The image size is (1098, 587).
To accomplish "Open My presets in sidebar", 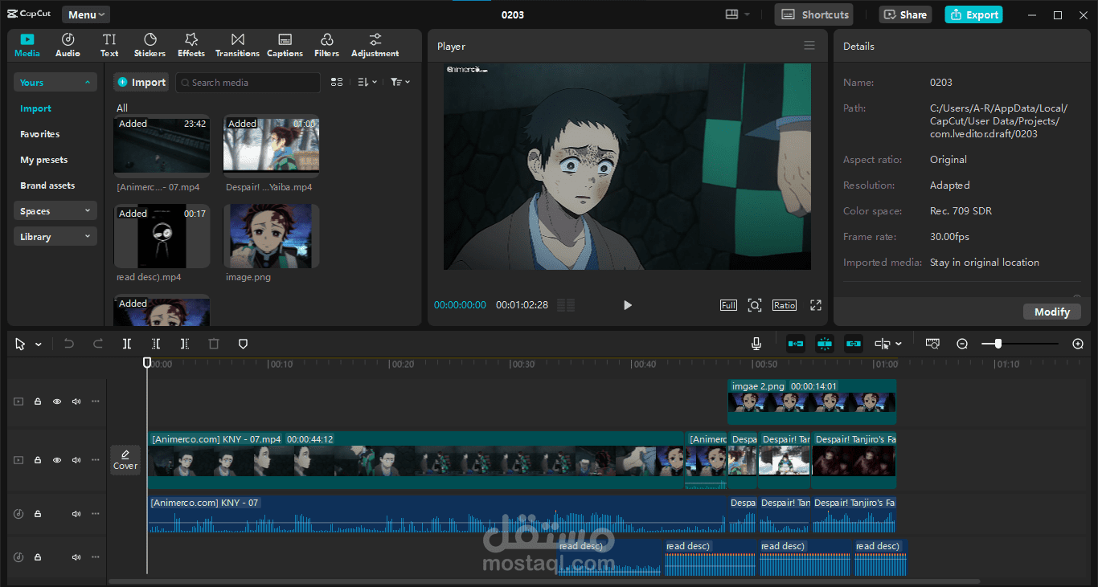I will (x=44, y=160).
